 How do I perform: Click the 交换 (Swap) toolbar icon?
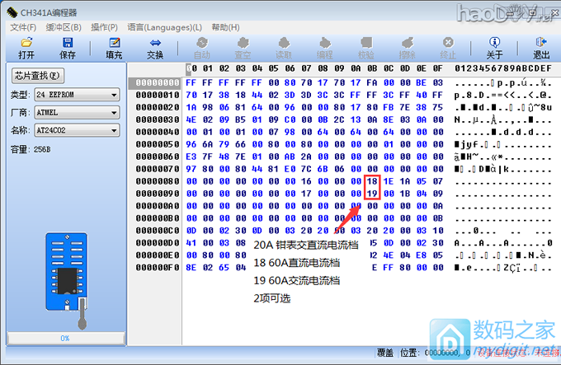point(155,43)
